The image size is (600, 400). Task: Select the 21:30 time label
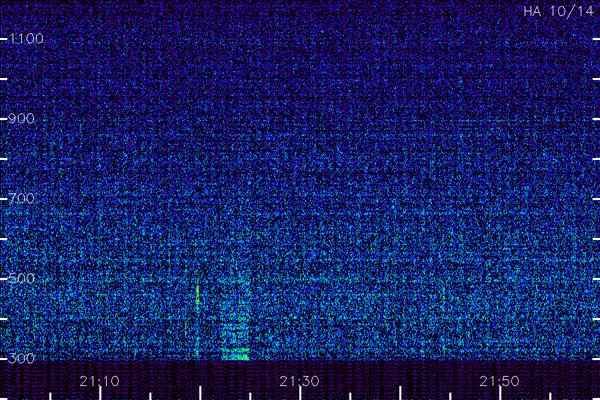[x=299, y=381]
